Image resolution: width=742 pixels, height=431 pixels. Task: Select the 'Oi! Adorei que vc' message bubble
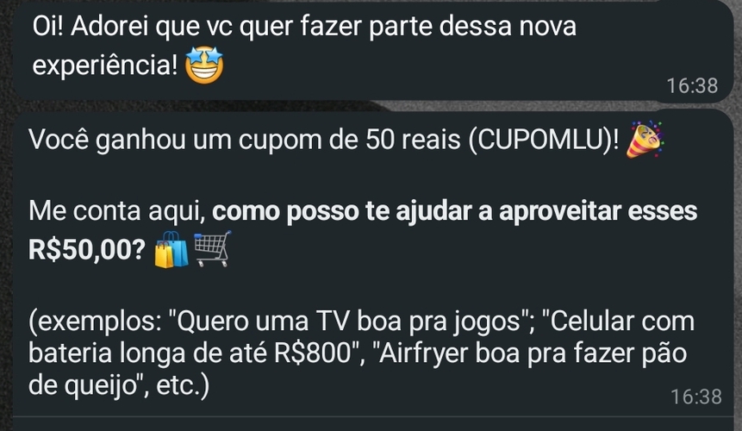click(x=373, y=49)
